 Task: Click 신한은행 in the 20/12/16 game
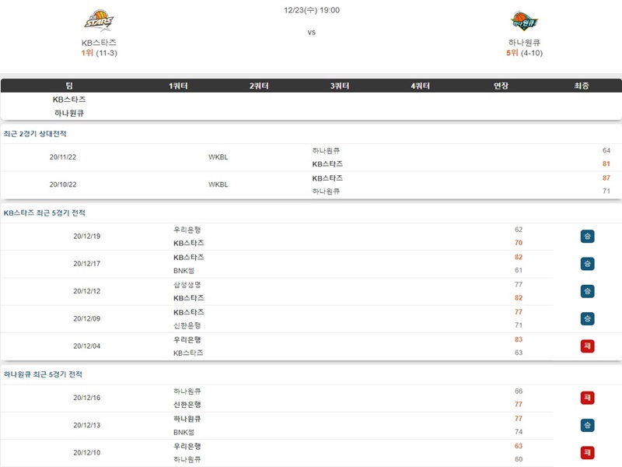[x=187, y=405]
